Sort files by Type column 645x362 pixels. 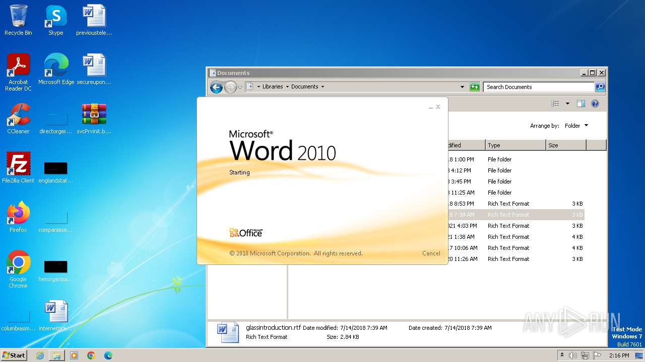click(515, 145)
